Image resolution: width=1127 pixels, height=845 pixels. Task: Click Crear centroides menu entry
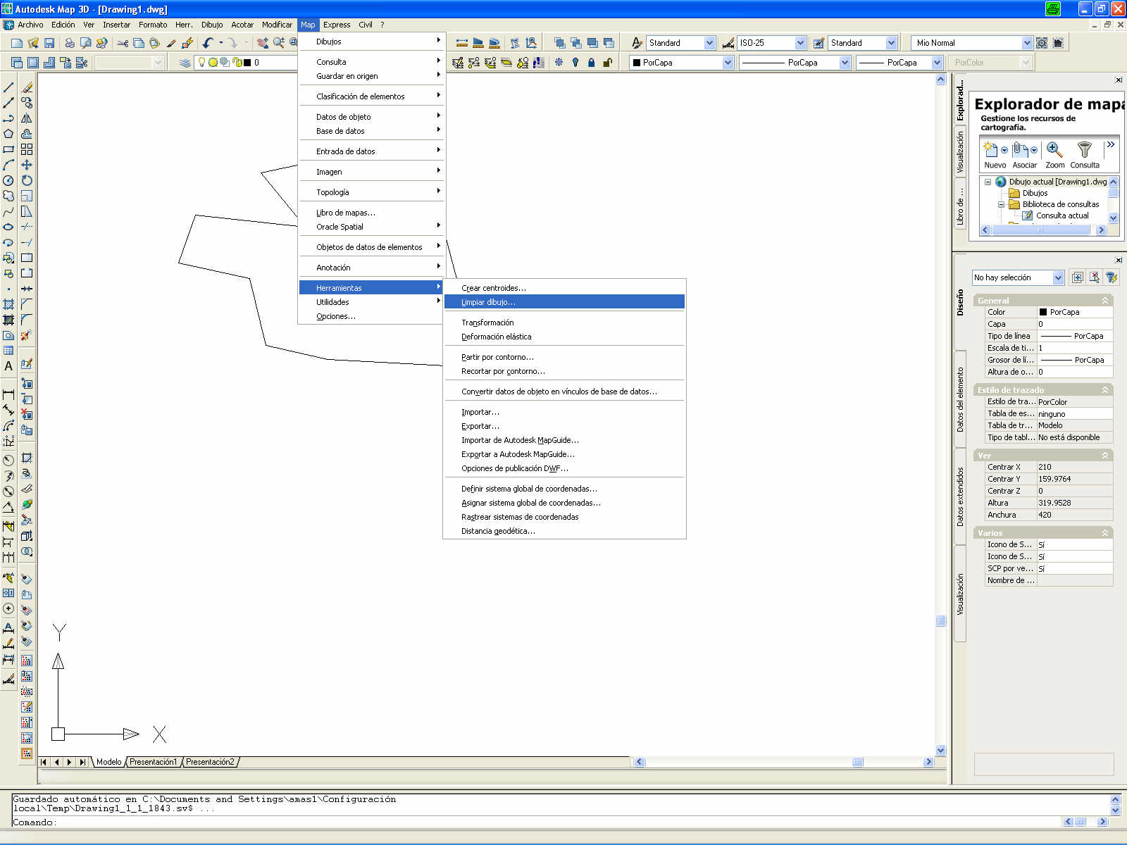coord(564,288)
